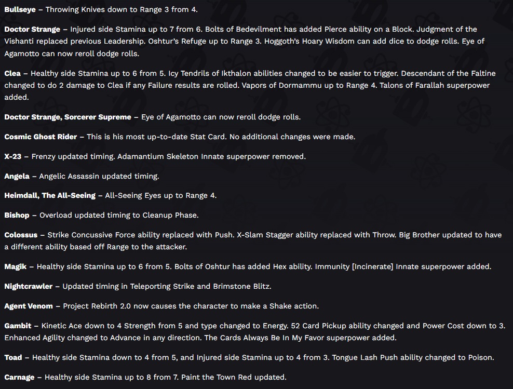
Task: Click the Colossus bold heading
Action: pos(21,235)
